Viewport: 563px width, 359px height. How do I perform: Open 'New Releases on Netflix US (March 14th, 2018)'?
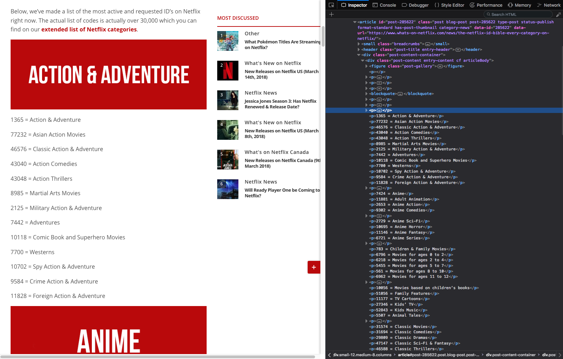281,74
